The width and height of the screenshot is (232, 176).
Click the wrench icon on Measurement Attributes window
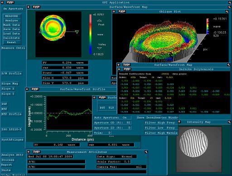146,152
